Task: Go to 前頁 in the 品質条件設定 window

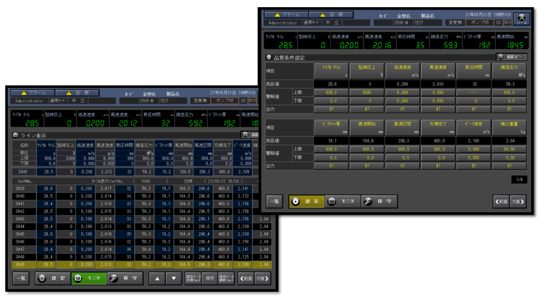Action: click(x=501, y=202)
